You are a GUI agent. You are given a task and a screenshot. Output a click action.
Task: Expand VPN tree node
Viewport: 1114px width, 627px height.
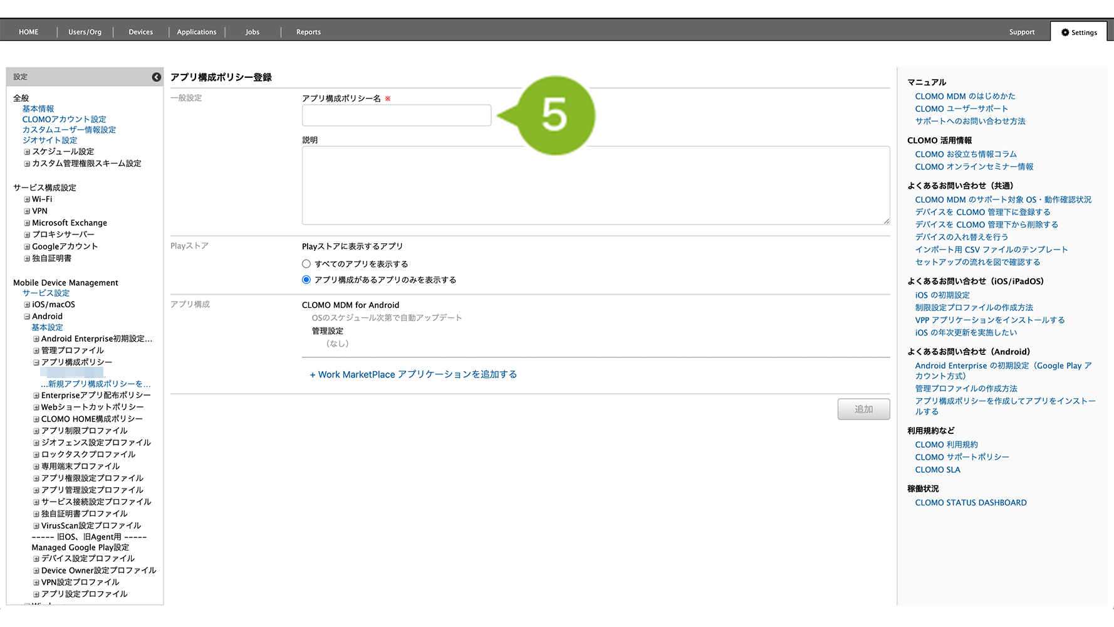pyautogui.click(x=27, y=211)
